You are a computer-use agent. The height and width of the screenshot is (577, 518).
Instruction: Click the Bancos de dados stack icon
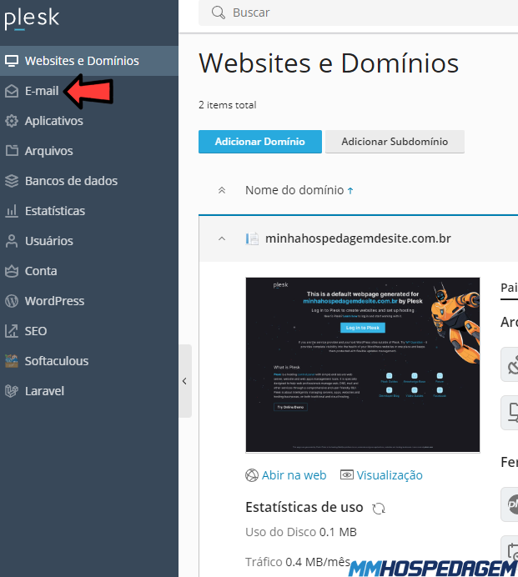(x=12, y=181)
